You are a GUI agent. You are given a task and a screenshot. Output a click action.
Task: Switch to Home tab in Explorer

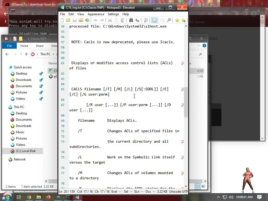[x=24, y=46]
